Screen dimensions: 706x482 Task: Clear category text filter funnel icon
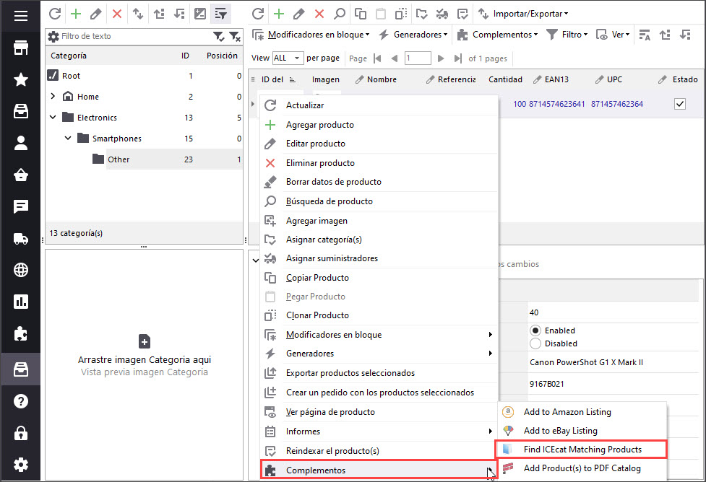235,36
